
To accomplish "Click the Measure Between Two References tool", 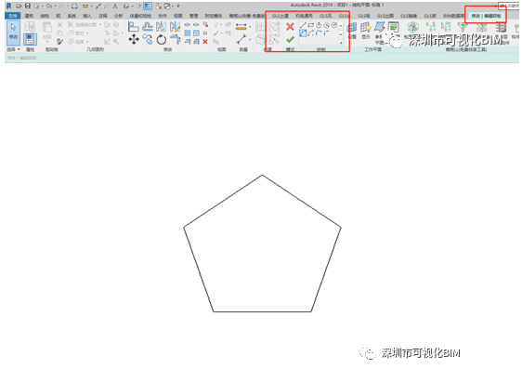I will [x=241, y=39].
